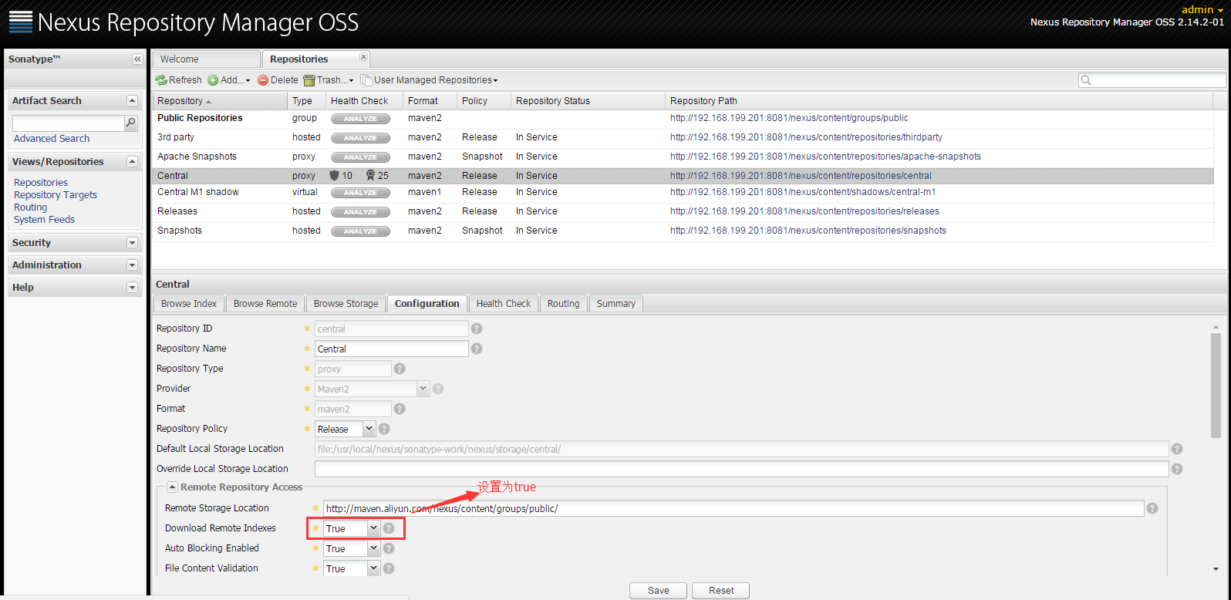
Task: Open Routing link in sidebar
Action: [x=30, y=207]
